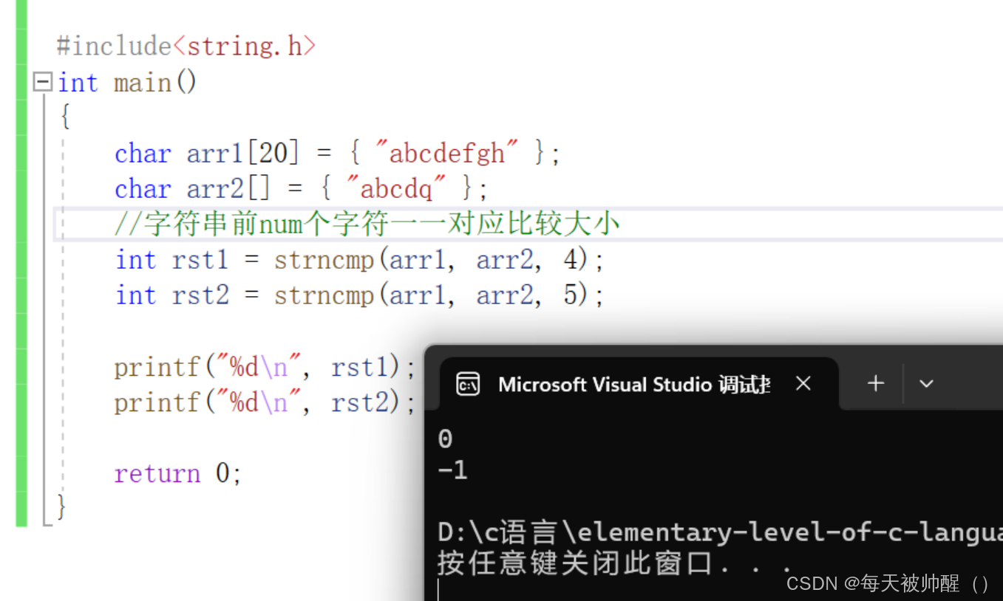Close the Microsoft Visual Studio console tab
1003x601 pixels.
pos(803,384)
